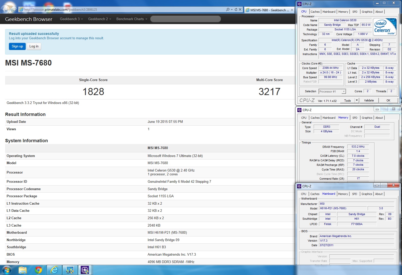Click the LPCIO model F71869A
Image resolution: width=402 pixels, height=275 pixels.
tap(357, 224)
